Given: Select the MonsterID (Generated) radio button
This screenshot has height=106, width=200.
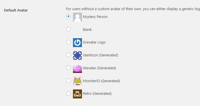Looking at the screenshot, I should tap(68, 80).
